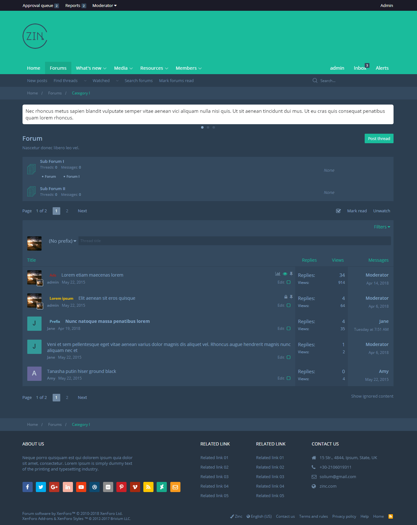
Task: Tick the checkbox for 'Lorem etiam maecenas lorem' thread
Action: [289, 282]
